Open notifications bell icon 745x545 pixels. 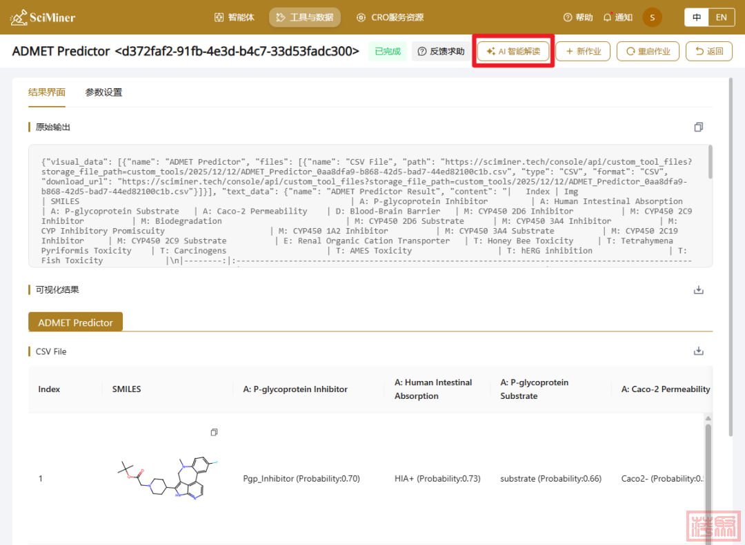pos(608,17)
